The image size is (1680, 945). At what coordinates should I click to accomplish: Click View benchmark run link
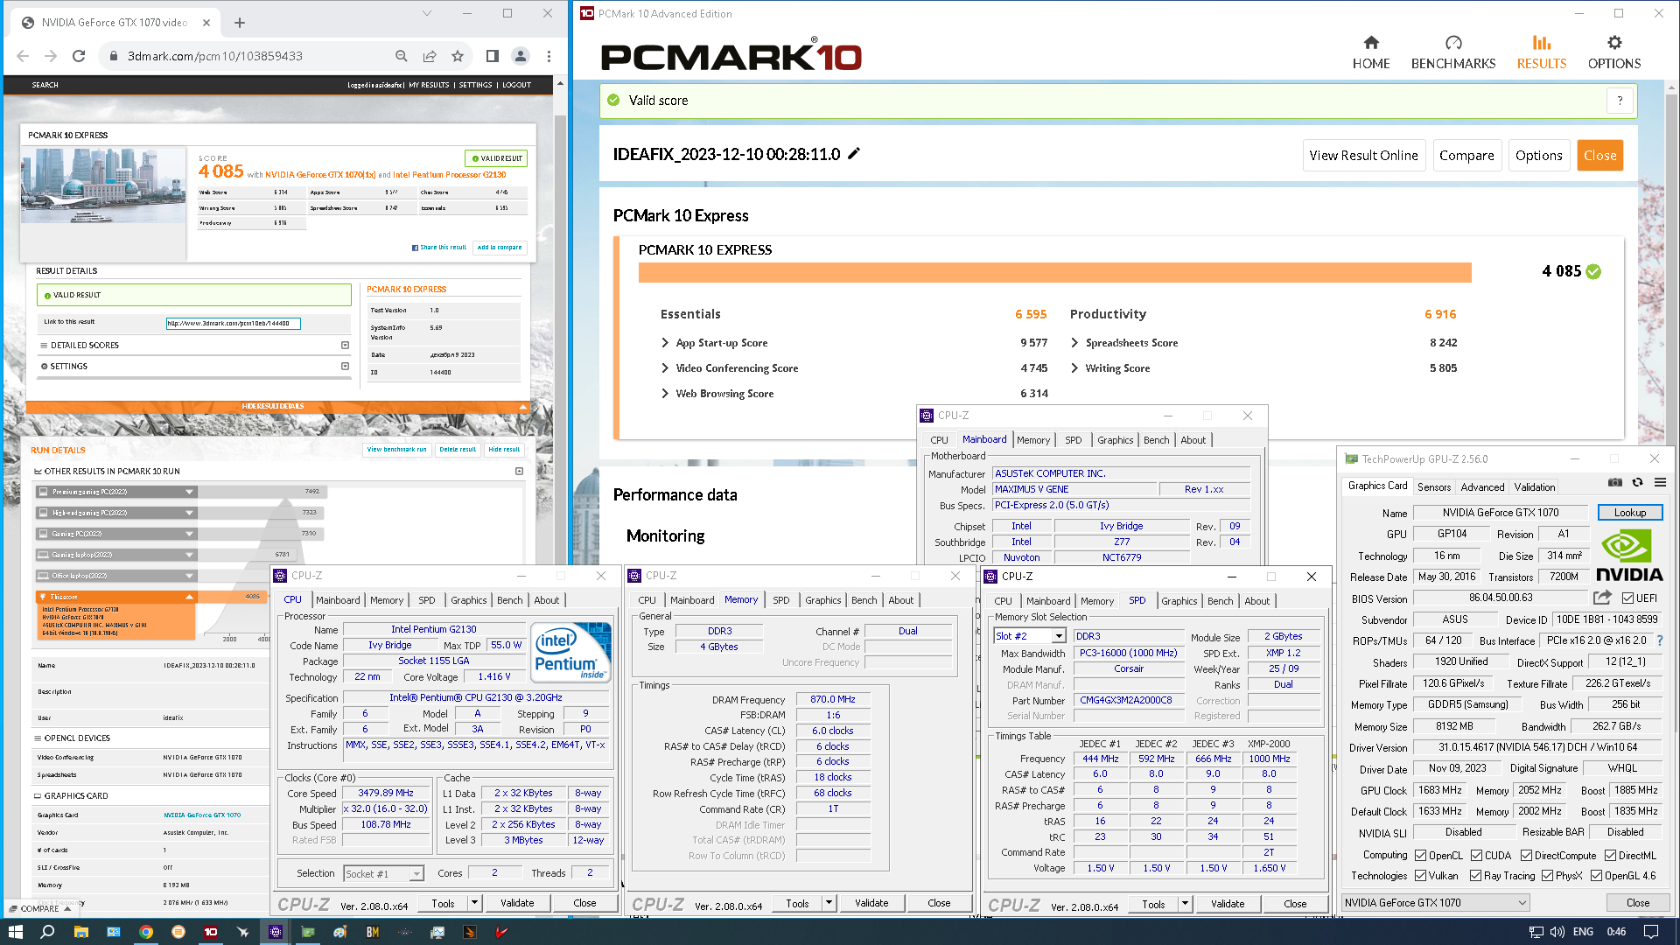pos(396,450)
